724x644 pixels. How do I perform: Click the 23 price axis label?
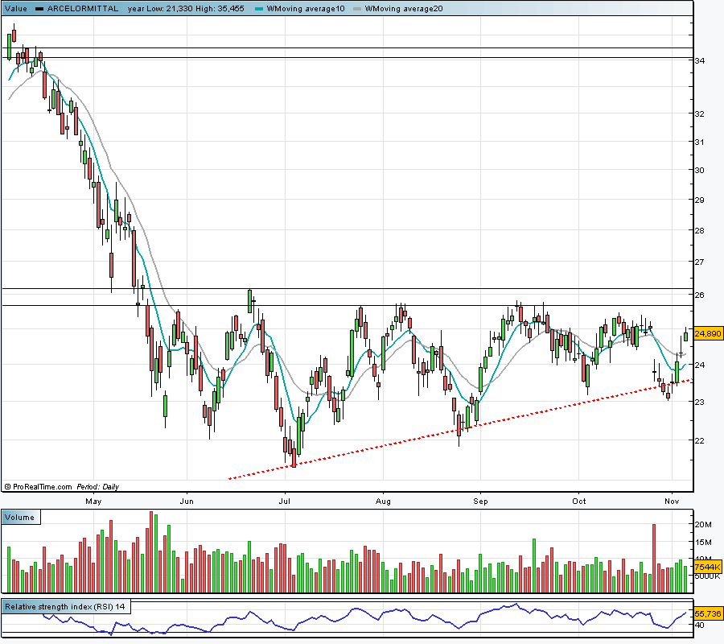[x=700, y=402]
